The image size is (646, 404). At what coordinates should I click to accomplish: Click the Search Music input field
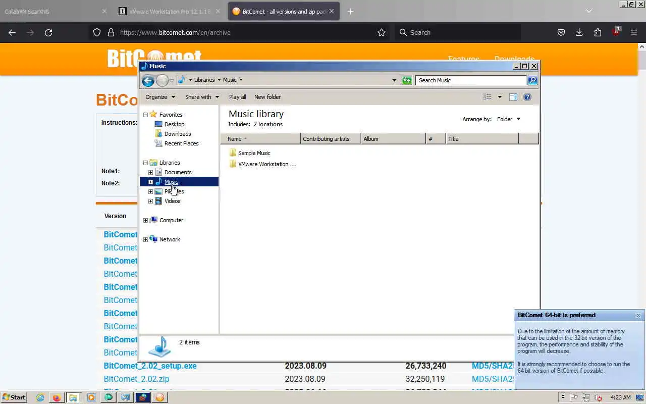(x=471, y=80)
